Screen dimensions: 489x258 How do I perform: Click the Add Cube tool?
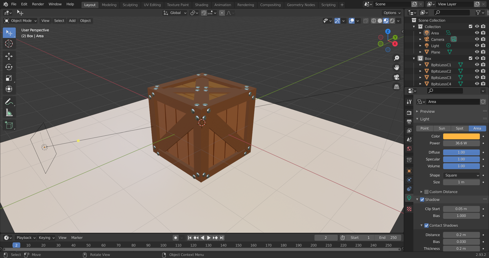coord(9,125)
